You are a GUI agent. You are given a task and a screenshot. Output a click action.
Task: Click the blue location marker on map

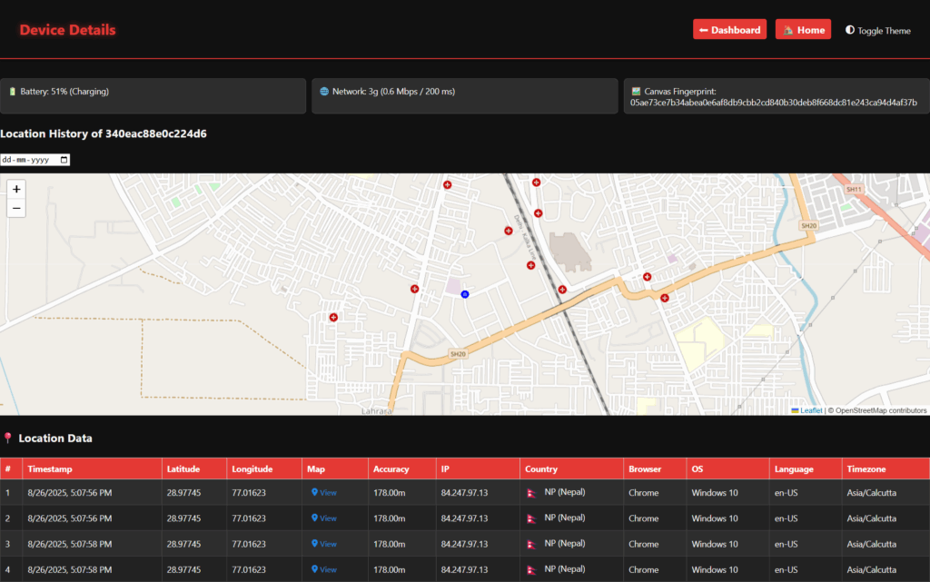coord(464,294)
